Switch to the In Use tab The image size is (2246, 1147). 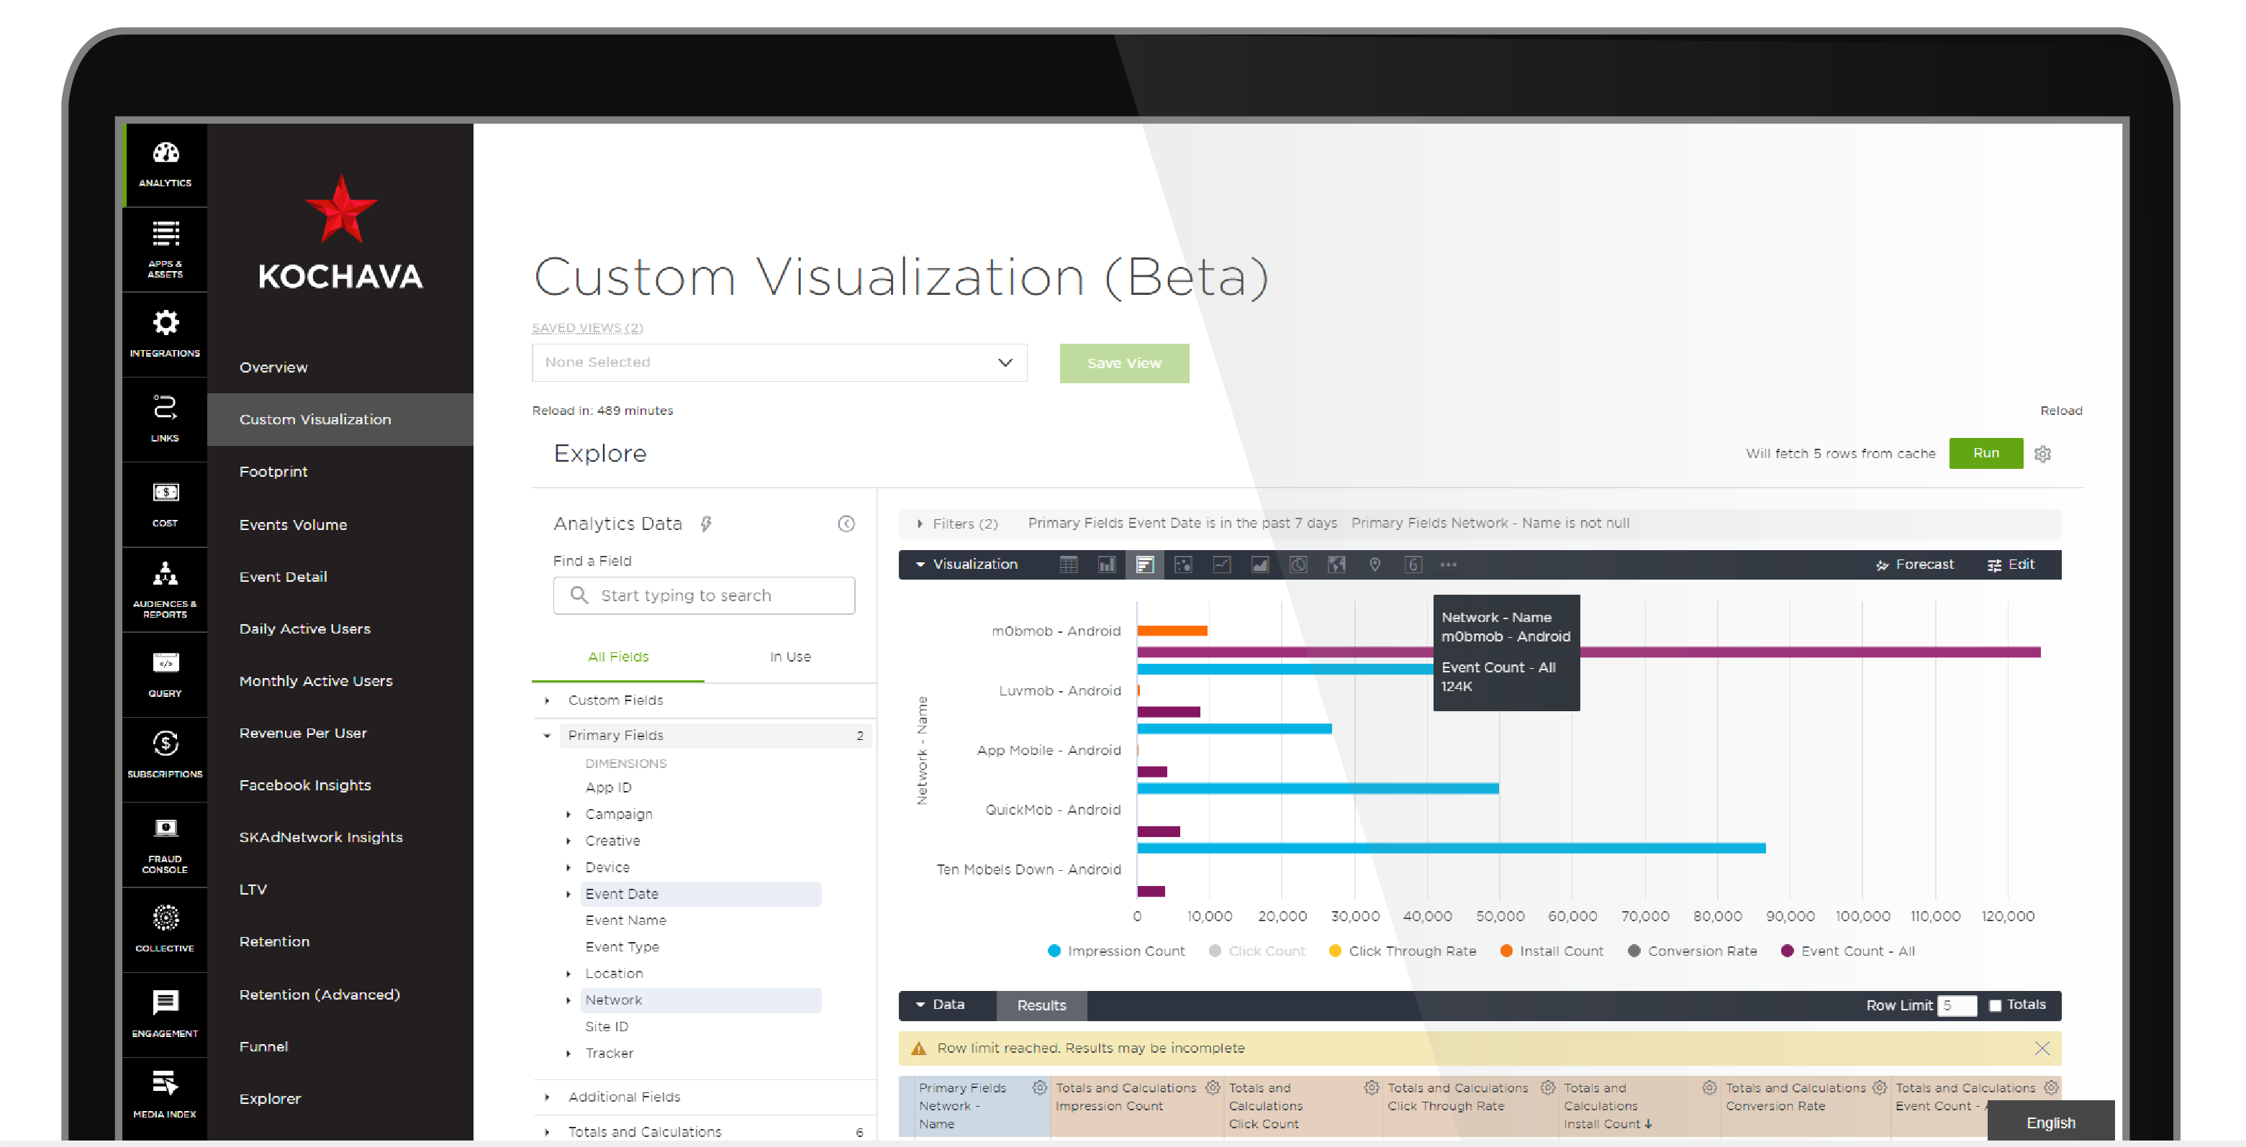coord(790,657)
